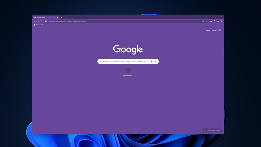Open the Google apps grid
The image size is (261, 147).
220,30
